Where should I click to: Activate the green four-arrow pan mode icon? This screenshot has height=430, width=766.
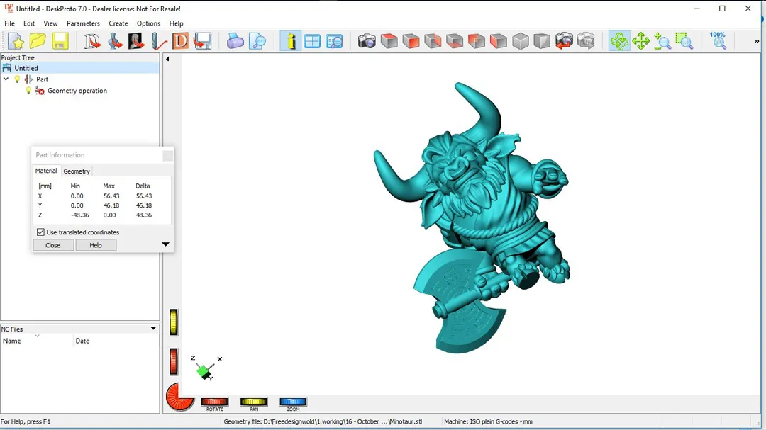(x=640, y=41)
